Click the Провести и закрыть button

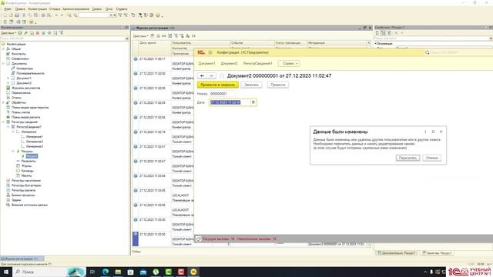coord(217,85)
